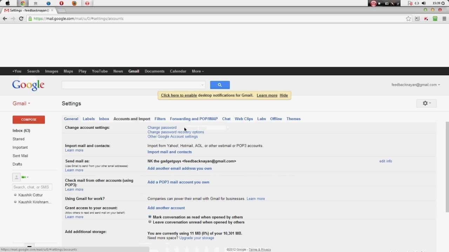This screenshot has width=449, height=252.
Task: Click the chat profile avatar icon
Action: pos(16,177)
